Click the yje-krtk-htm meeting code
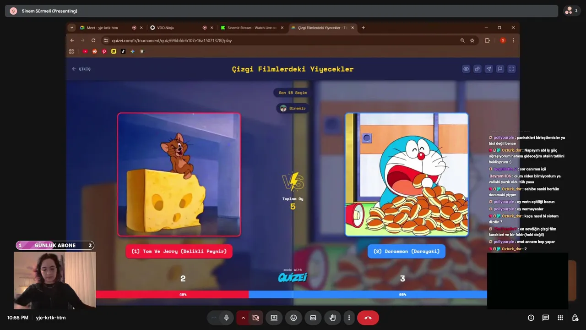 click(51, 318)
